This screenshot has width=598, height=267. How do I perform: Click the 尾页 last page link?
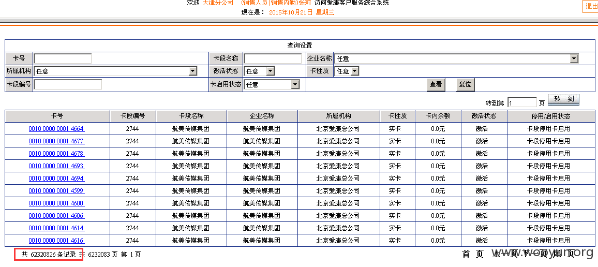click(564, 254)
